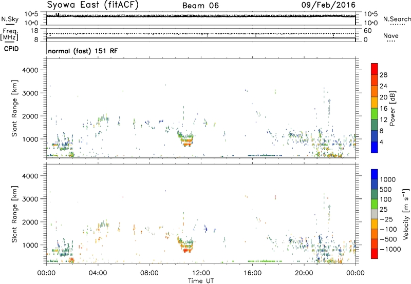This screenshot has width=411, height=284.
Task: Select the "Power [dB]" color bar title
Action: coord(393,108)
